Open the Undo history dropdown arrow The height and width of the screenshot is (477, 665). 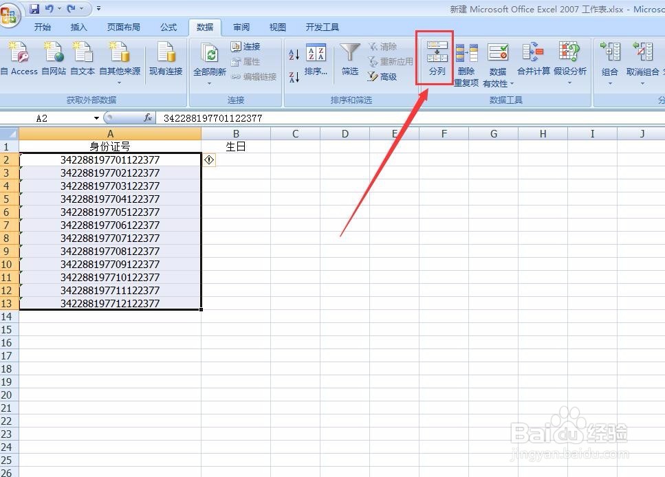59,8
